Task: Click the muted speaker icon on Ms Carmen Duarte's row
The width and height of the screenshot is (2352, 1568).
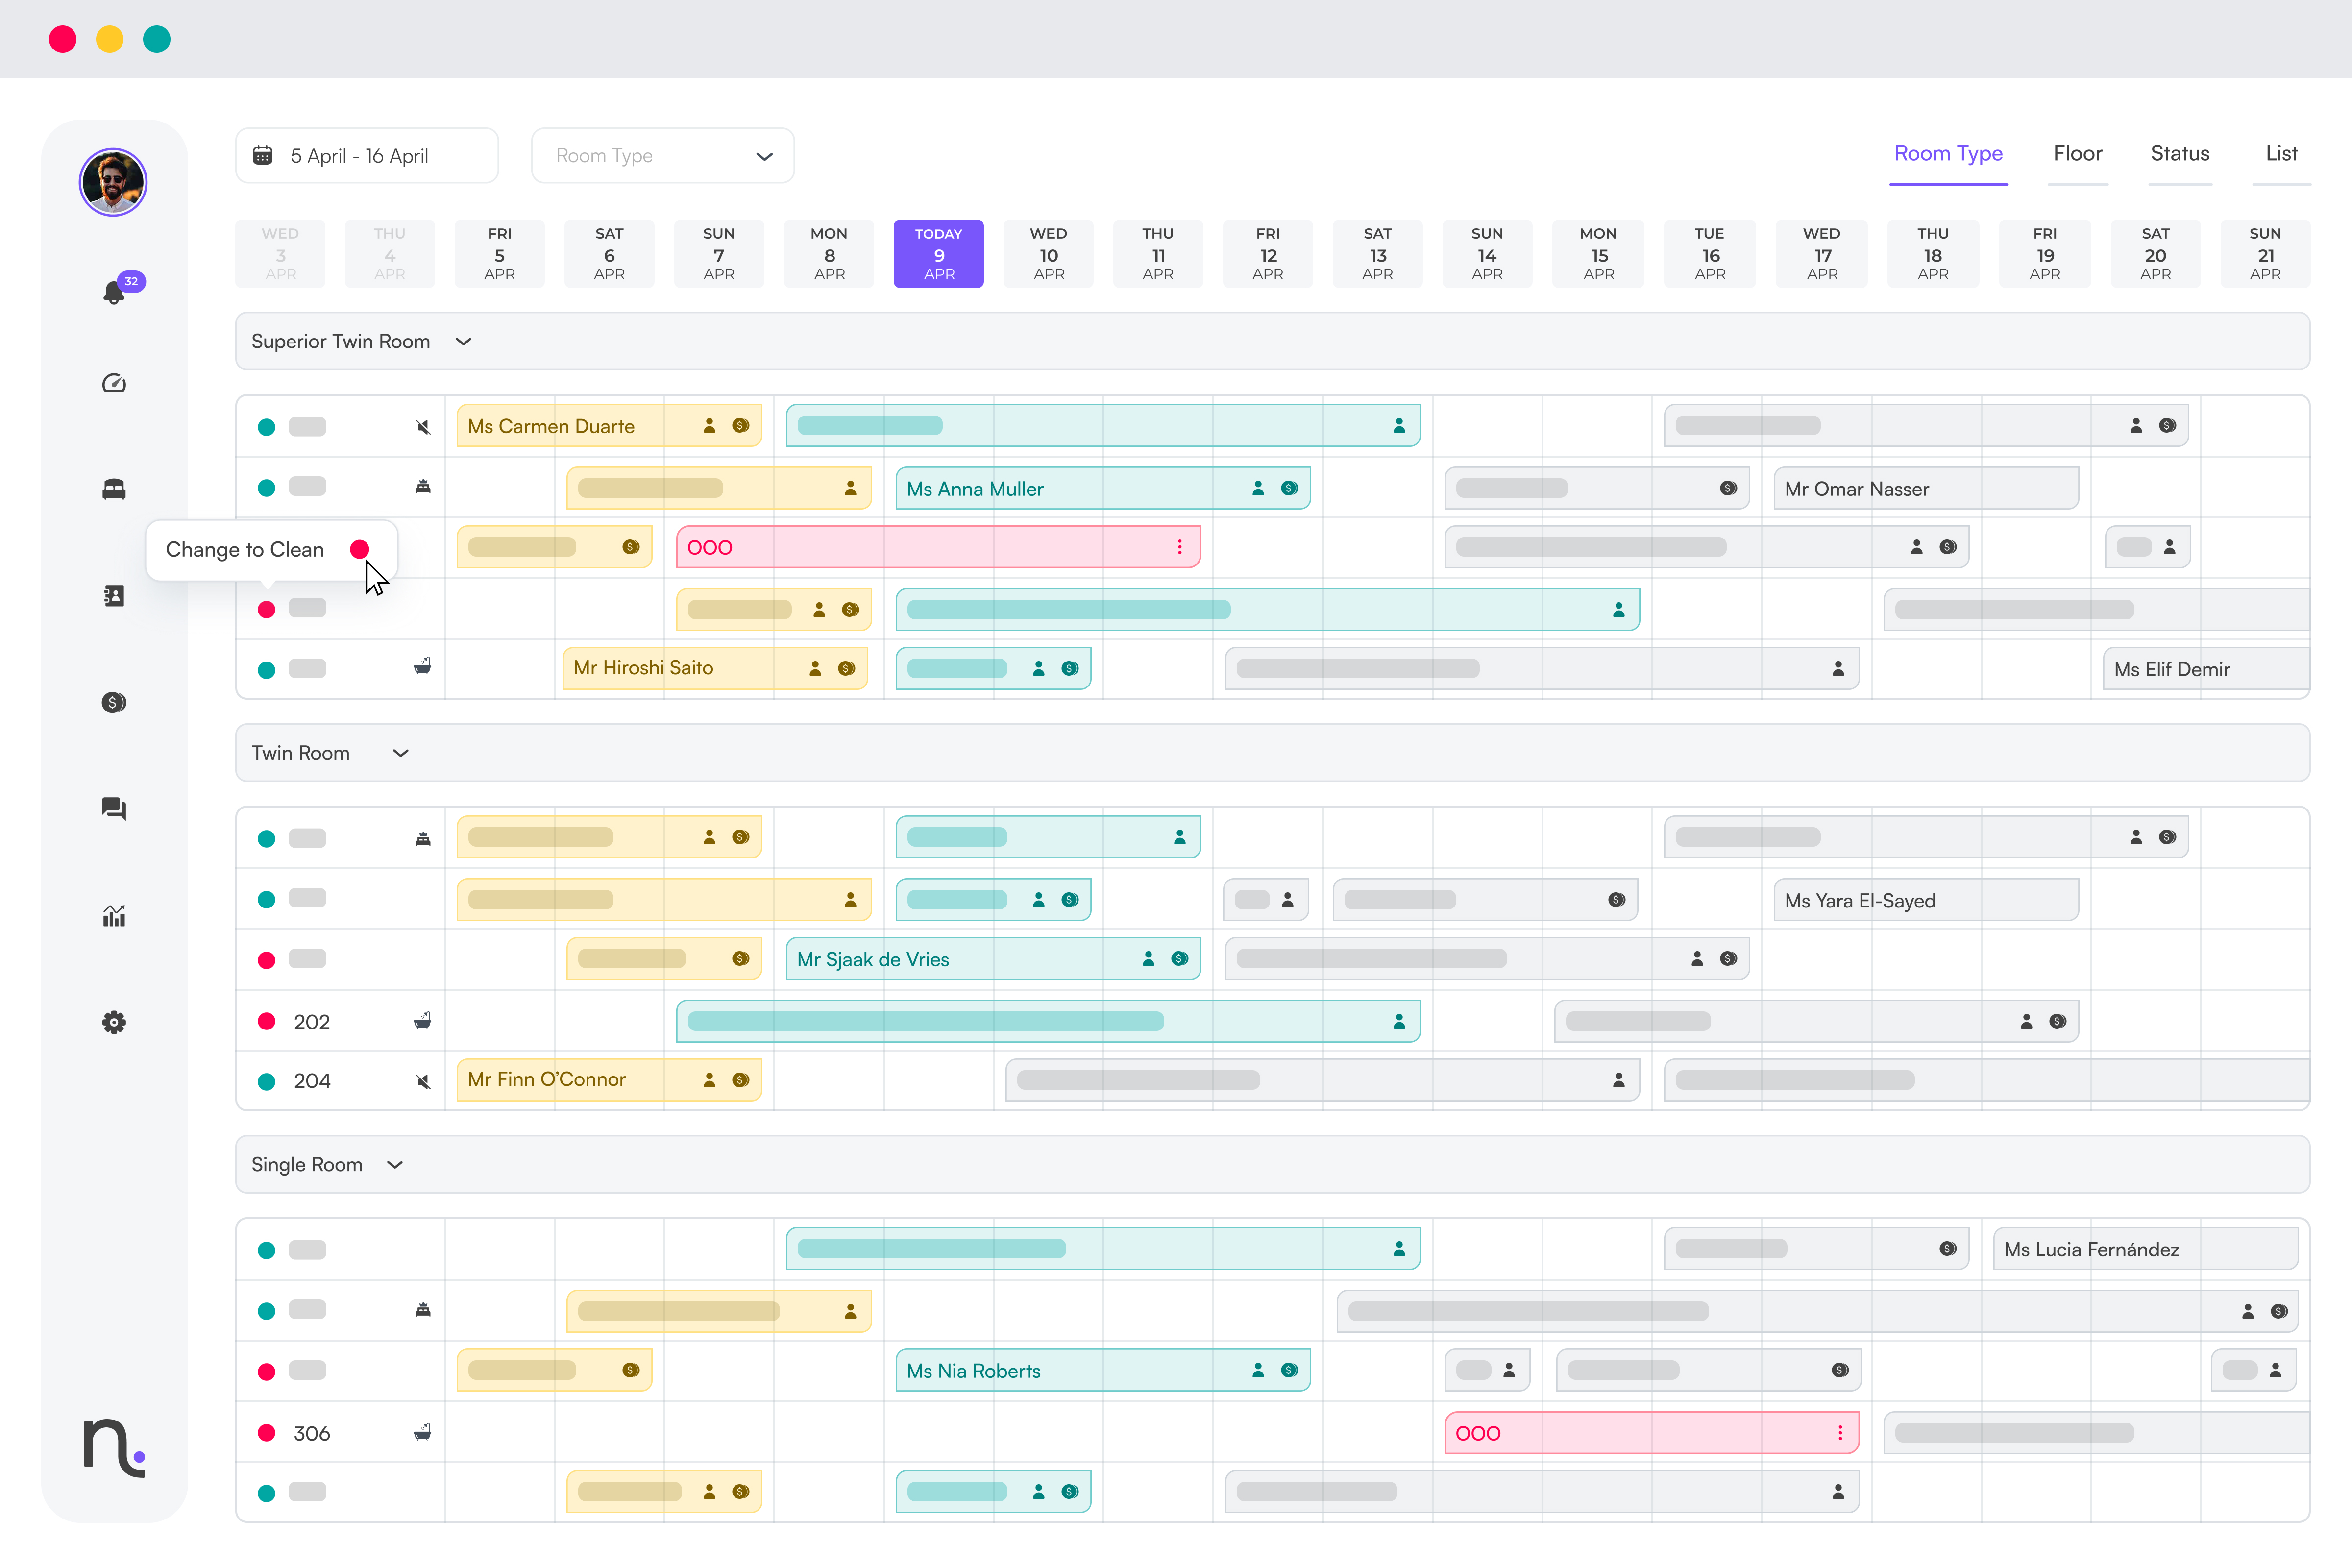Action: click(423, 426)
